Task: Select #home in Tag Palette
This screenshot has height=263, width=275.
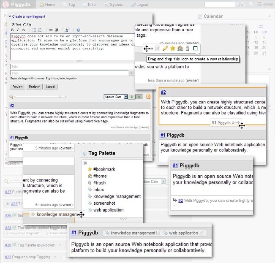Action: (x=100, y=176)
